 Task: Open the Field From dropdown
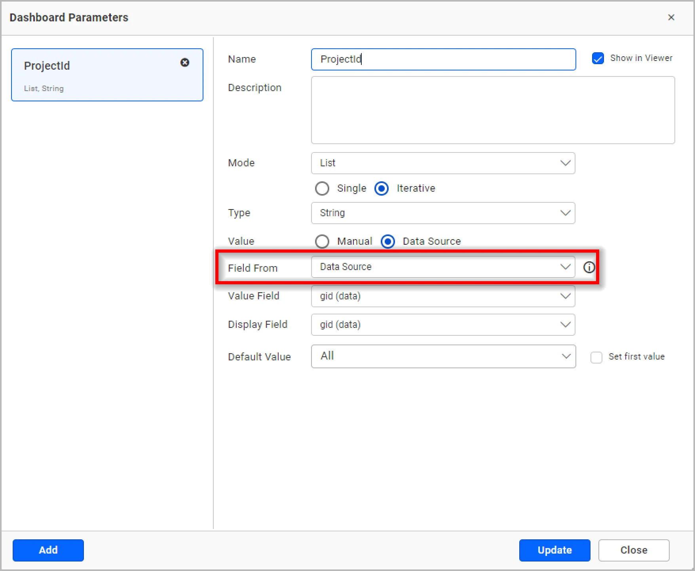tap(443, 267)
